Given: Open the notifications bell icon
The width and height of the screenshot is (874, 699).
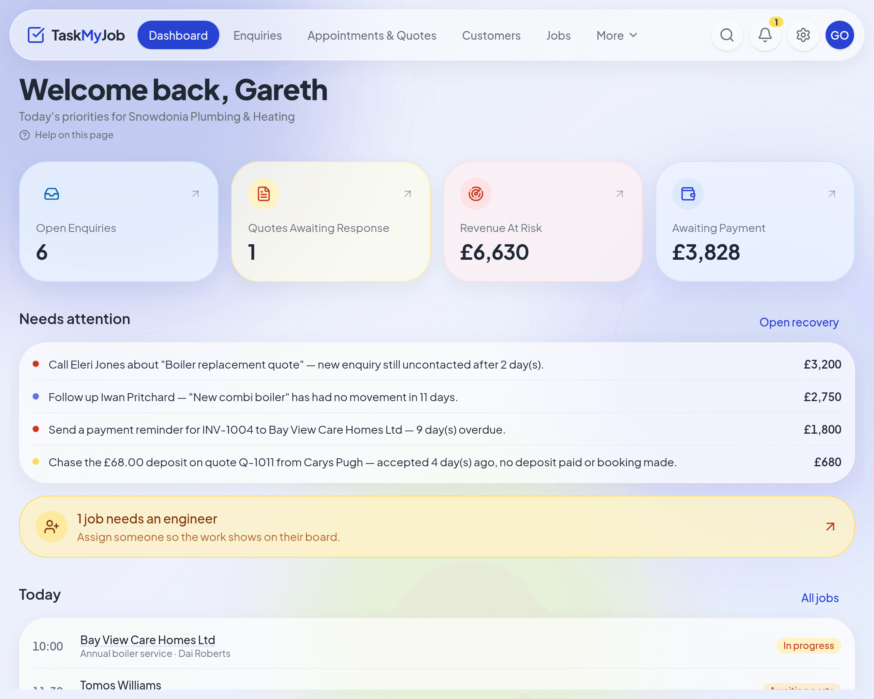Looking at the screenshot, I should [765, 35].
